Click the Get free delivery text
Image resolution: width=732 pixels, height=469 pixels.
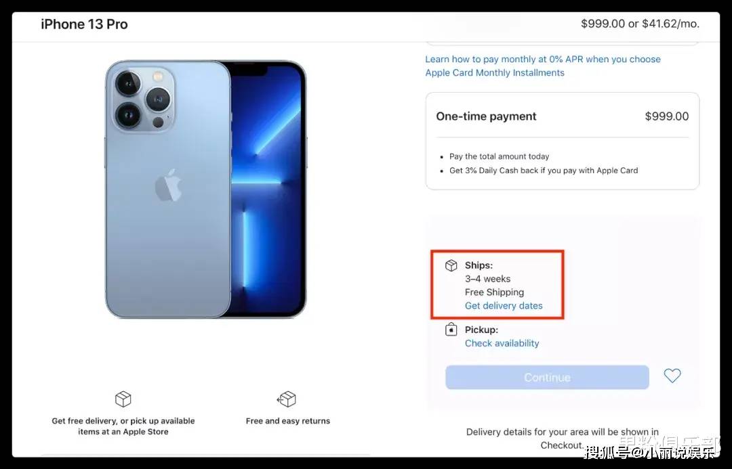tap(123, 426)
